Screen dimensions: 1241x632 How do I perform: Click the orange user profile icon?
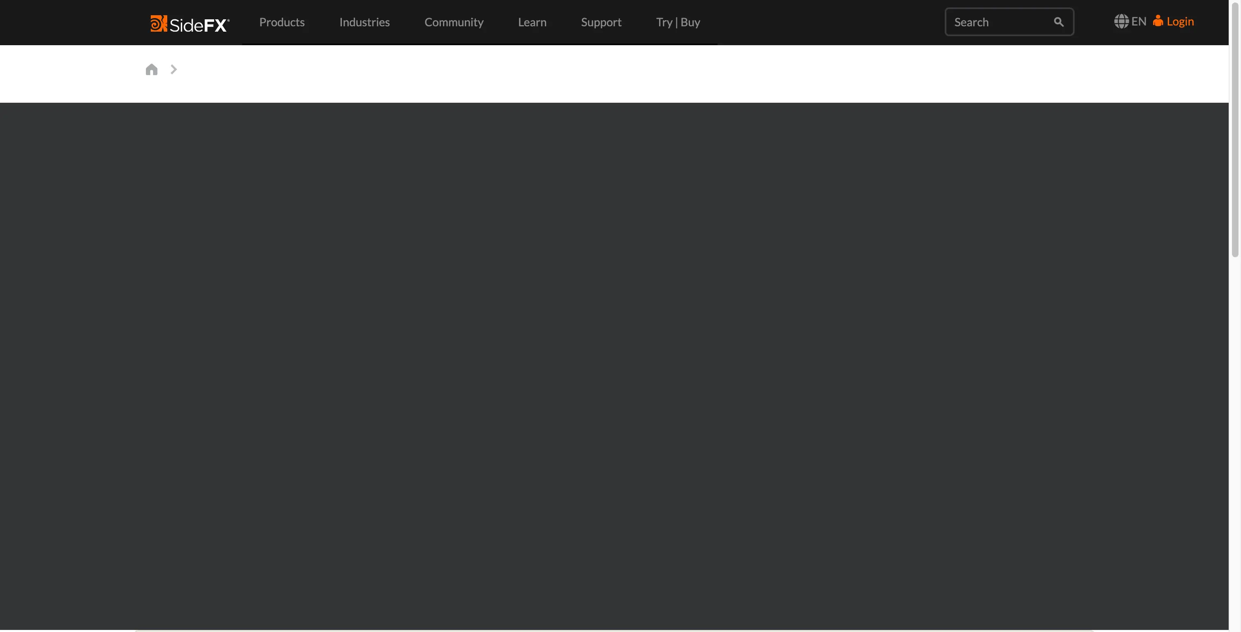pos(1158,21)
